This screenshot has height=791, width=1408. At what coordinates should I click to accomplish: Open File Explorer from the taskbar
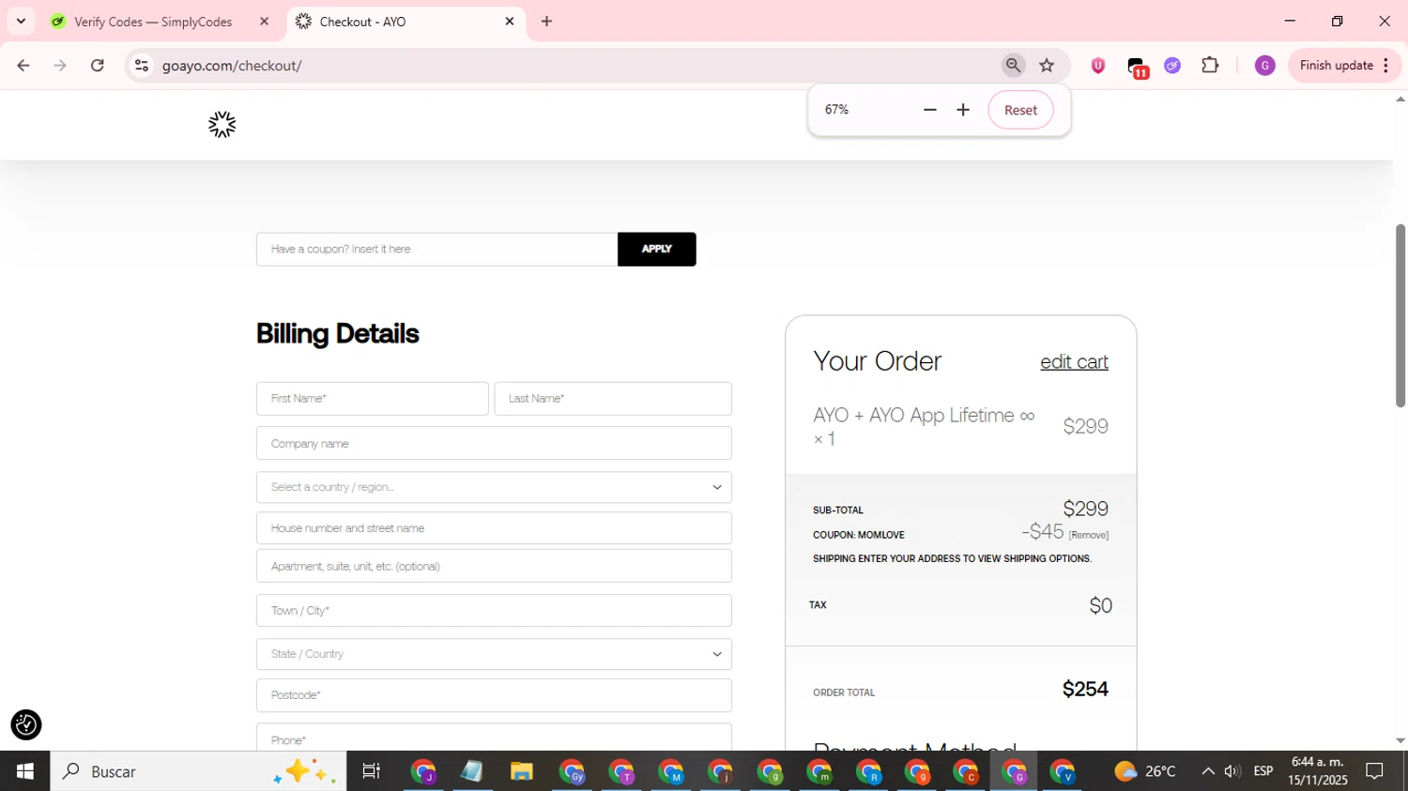pos(521,771)
